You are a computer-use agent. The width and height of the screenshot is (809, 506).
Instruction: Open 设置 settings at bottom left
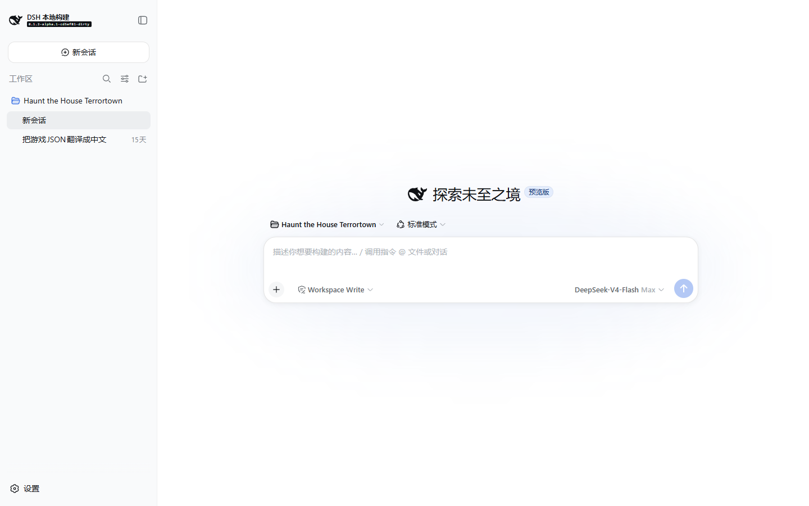point(25,489)
